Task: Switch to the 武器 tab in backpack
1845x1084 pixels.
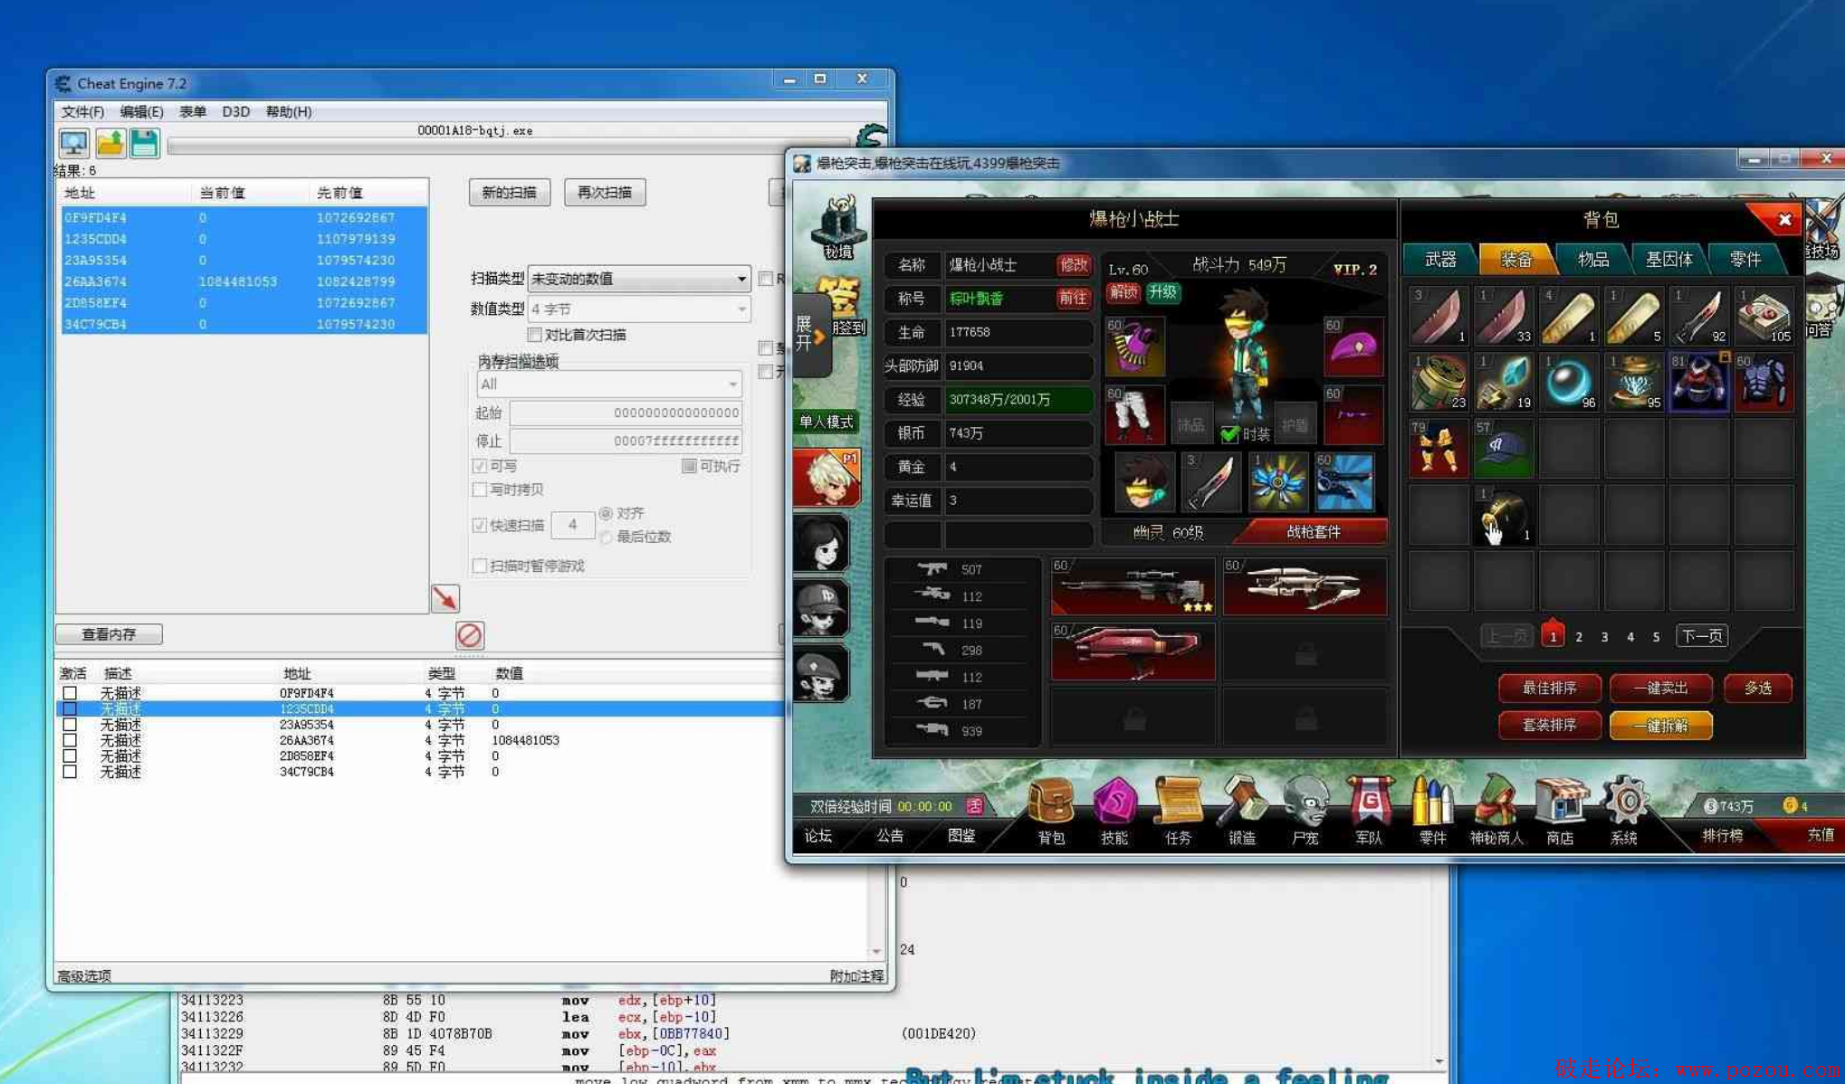Action: 1439,260
